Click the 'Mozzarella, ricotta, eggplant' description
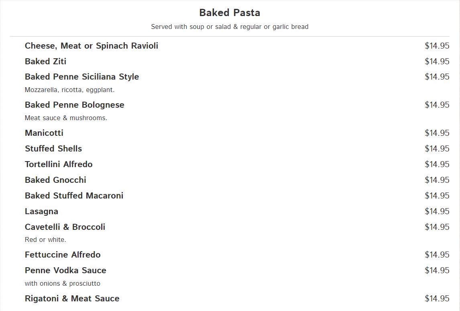The height and width of the screenshot is (311, 460). (70, 90)
